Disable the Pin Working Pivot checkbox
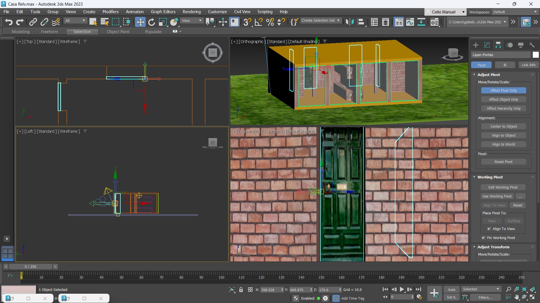This screenshot has height=303, width=540. click(484, 238)
